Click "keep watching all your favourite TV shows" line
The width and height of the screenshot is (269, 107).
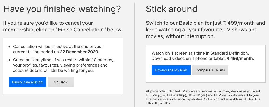coord(202,30)
